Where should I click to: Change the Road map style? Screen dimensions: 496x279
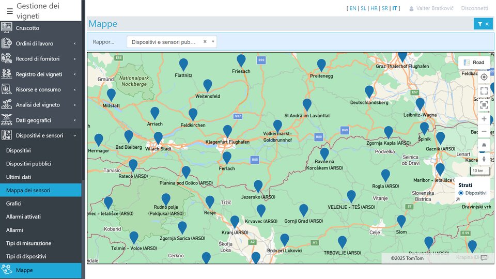474,63
